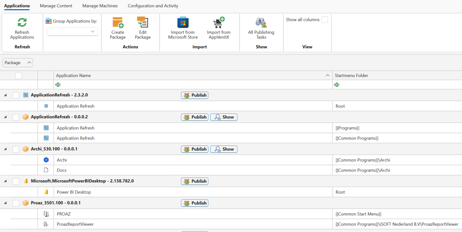
Task: Select the ProazReportViewer application name
Action: coord(75,224)
